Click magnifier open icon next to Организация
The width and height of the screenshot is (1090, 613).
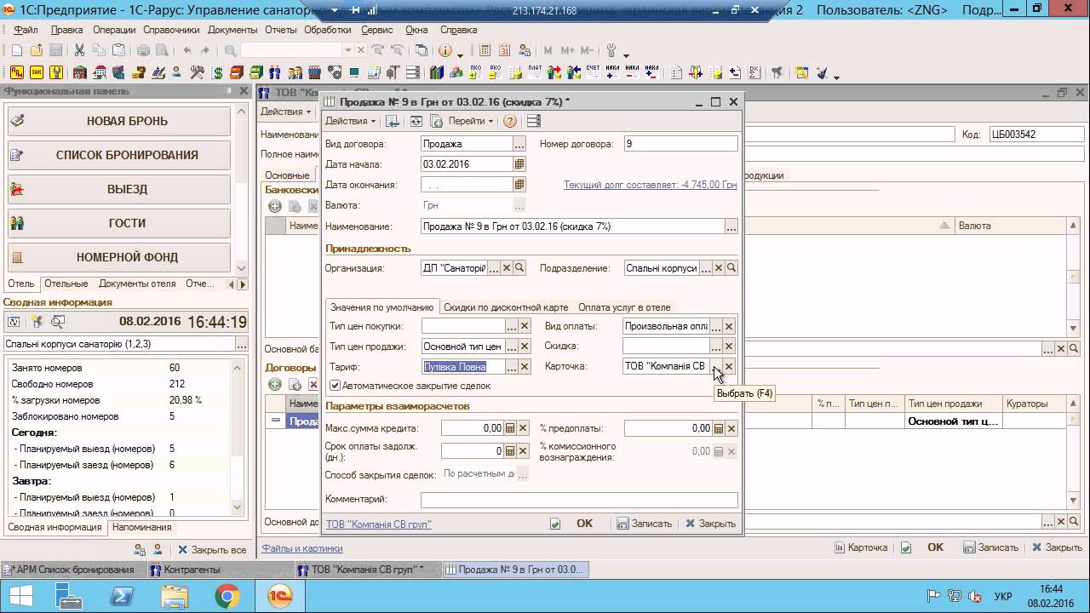pos(519,268)
